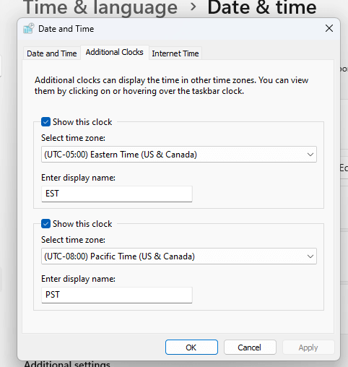The height and width of the screenshot is (367, 348).
Task: Click the chevron arrow on the Pacific Time combo box
Action: (x=310, y=256)
